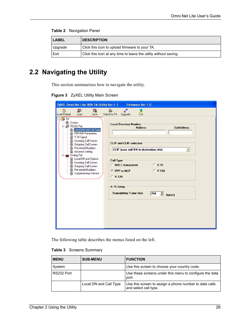
Task: Click the Analog Port telephone icon
Action: pos(67,155)
